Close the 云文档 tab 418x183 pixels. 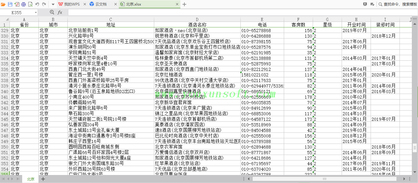[x=115, y=4]
